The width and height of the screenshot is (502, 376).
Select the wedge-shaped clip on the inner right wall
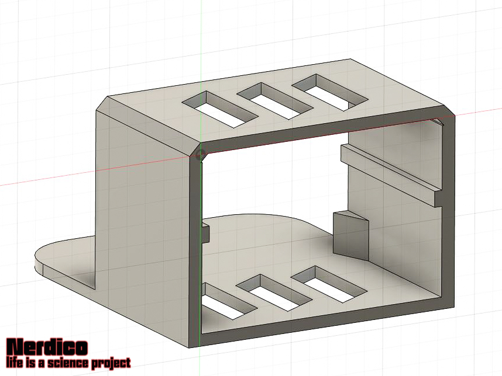(x=351, y=235)
